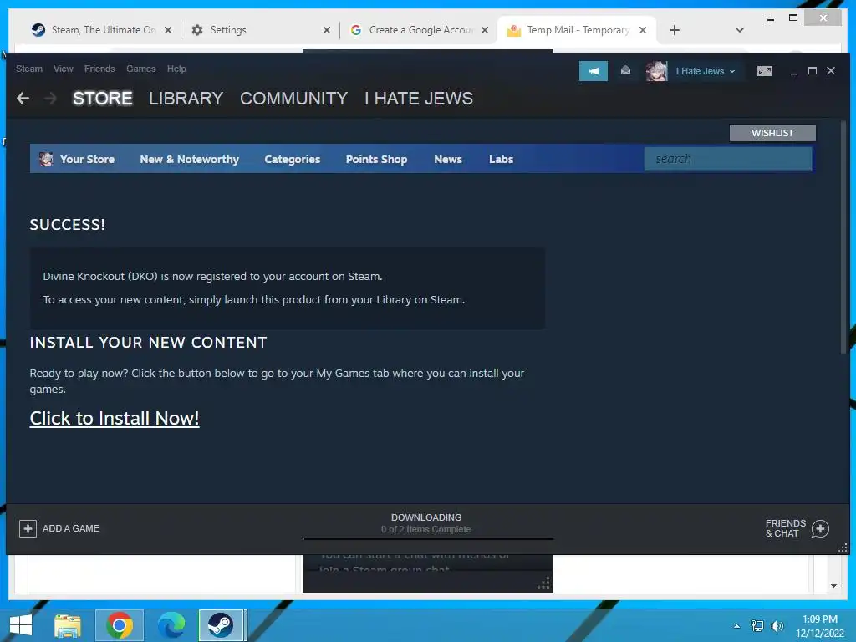Click the WISHLIST button
Screen dimensions: 856x642
point(772,133)
